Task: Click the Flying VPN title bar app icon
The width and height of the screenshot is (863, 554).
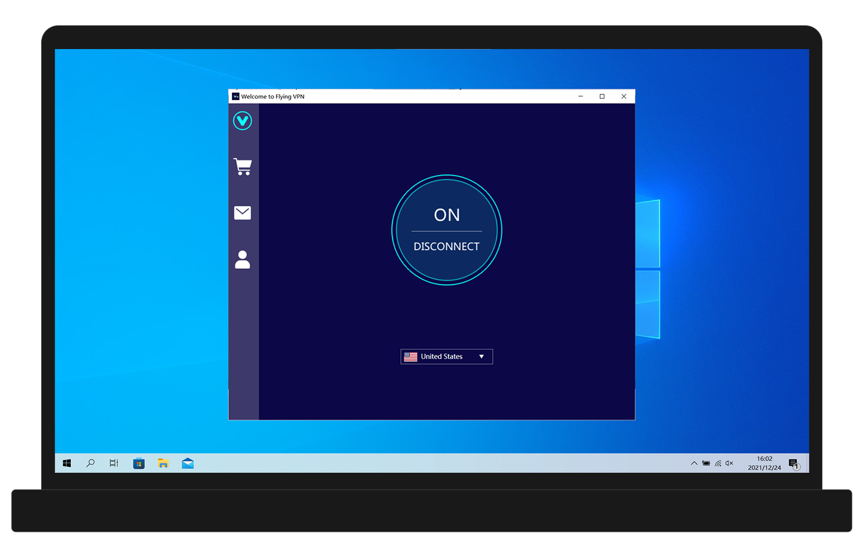Action: (236, 97)
